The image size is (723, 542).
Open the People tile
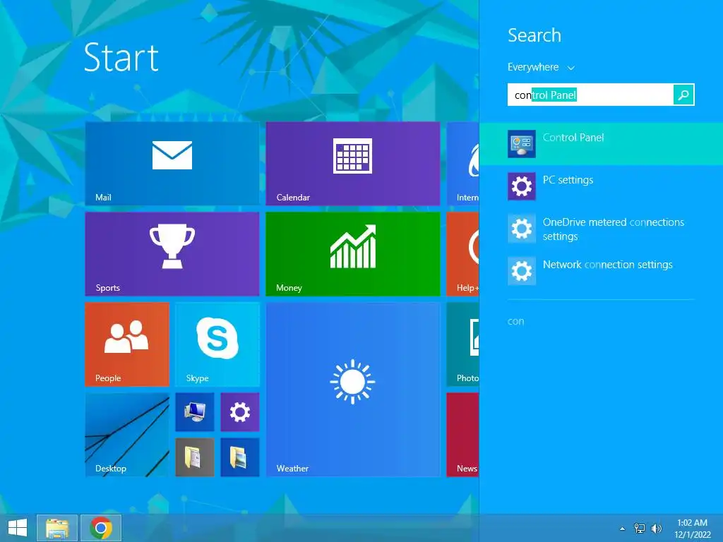point(127,344)
